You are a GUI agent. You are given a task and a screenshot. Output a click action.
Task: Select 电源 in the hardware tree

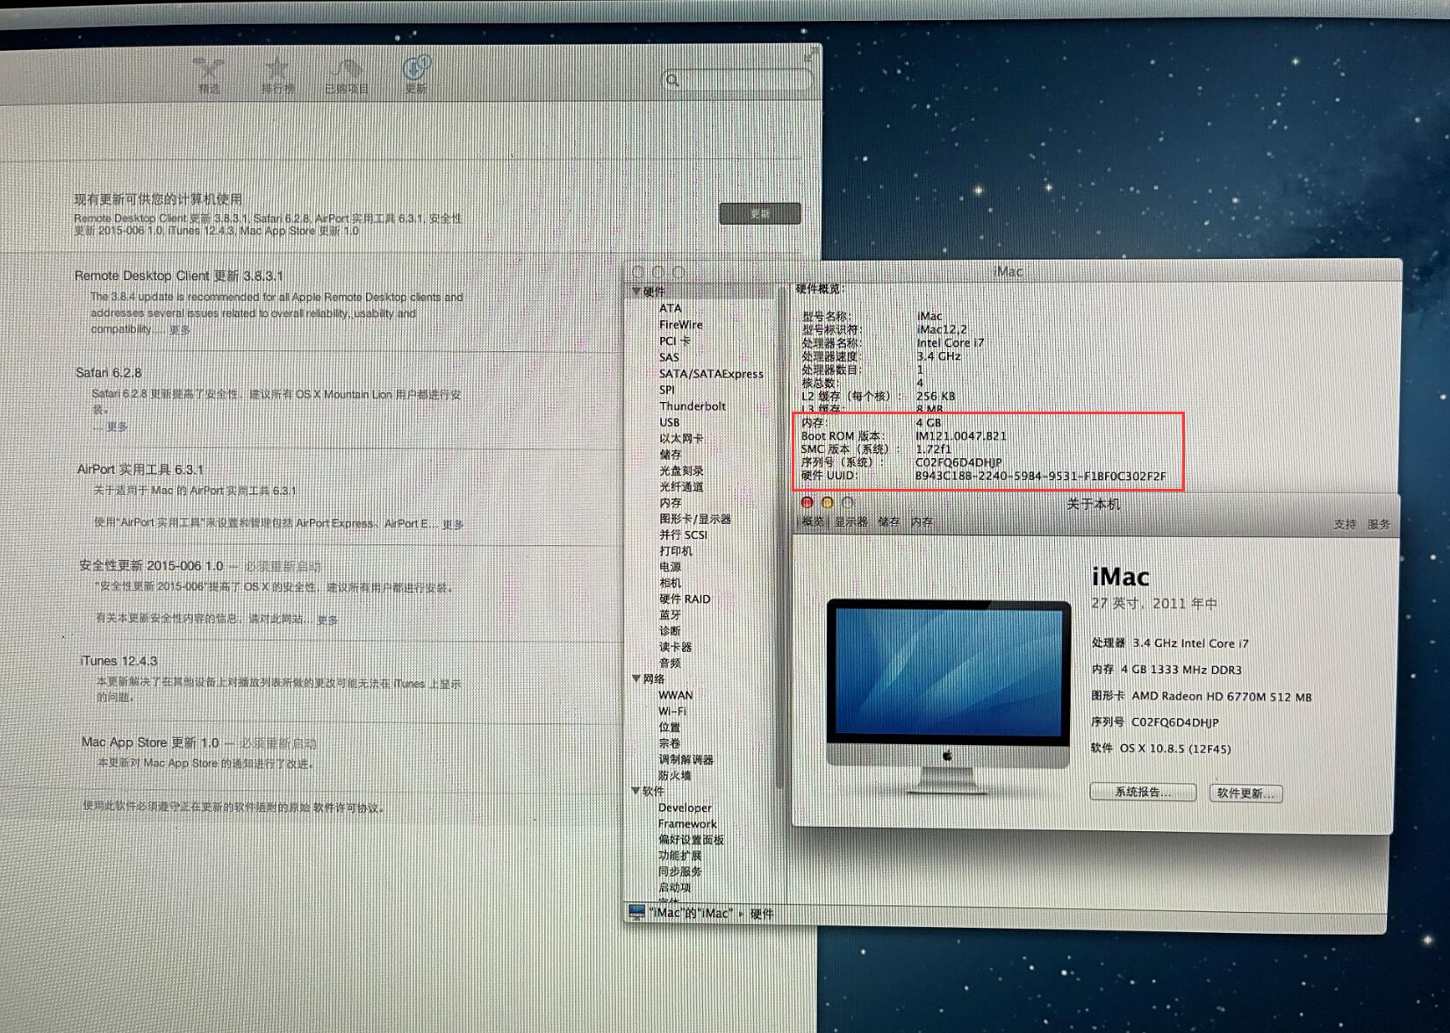[670, 567]
